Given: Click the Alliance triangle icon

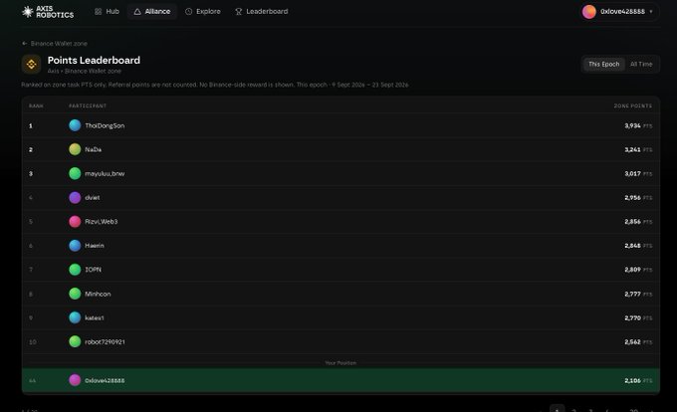Looking at the screenshot, I should 137,12.
